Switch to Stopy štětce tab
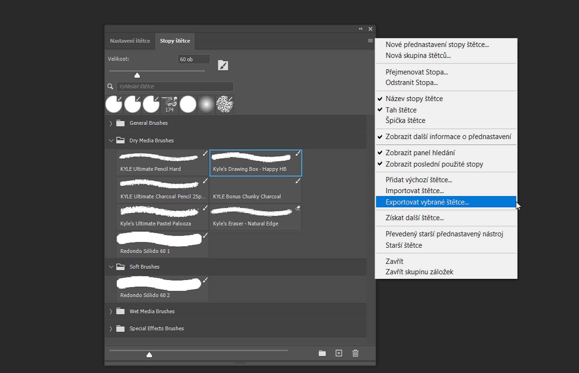This screenshot has width=579, height=373. pyautogui.click(x=175, y=41)
